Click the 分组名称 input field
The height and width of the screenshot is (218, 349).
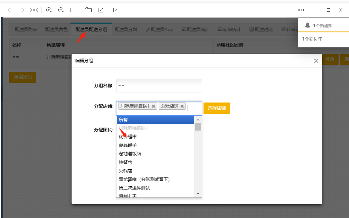[159, 86]
